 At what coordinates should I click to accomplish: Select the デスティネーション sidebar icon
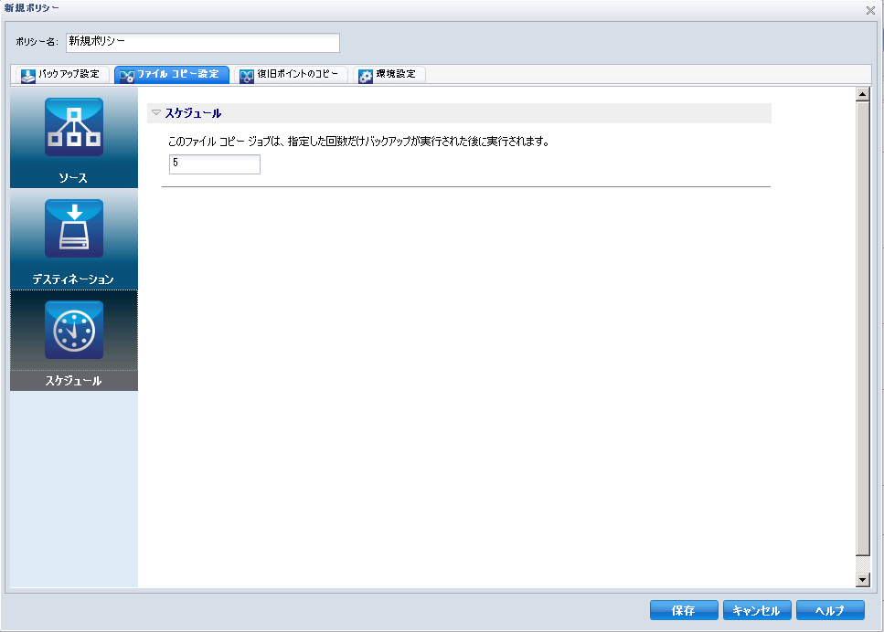[x=73, y=228]
